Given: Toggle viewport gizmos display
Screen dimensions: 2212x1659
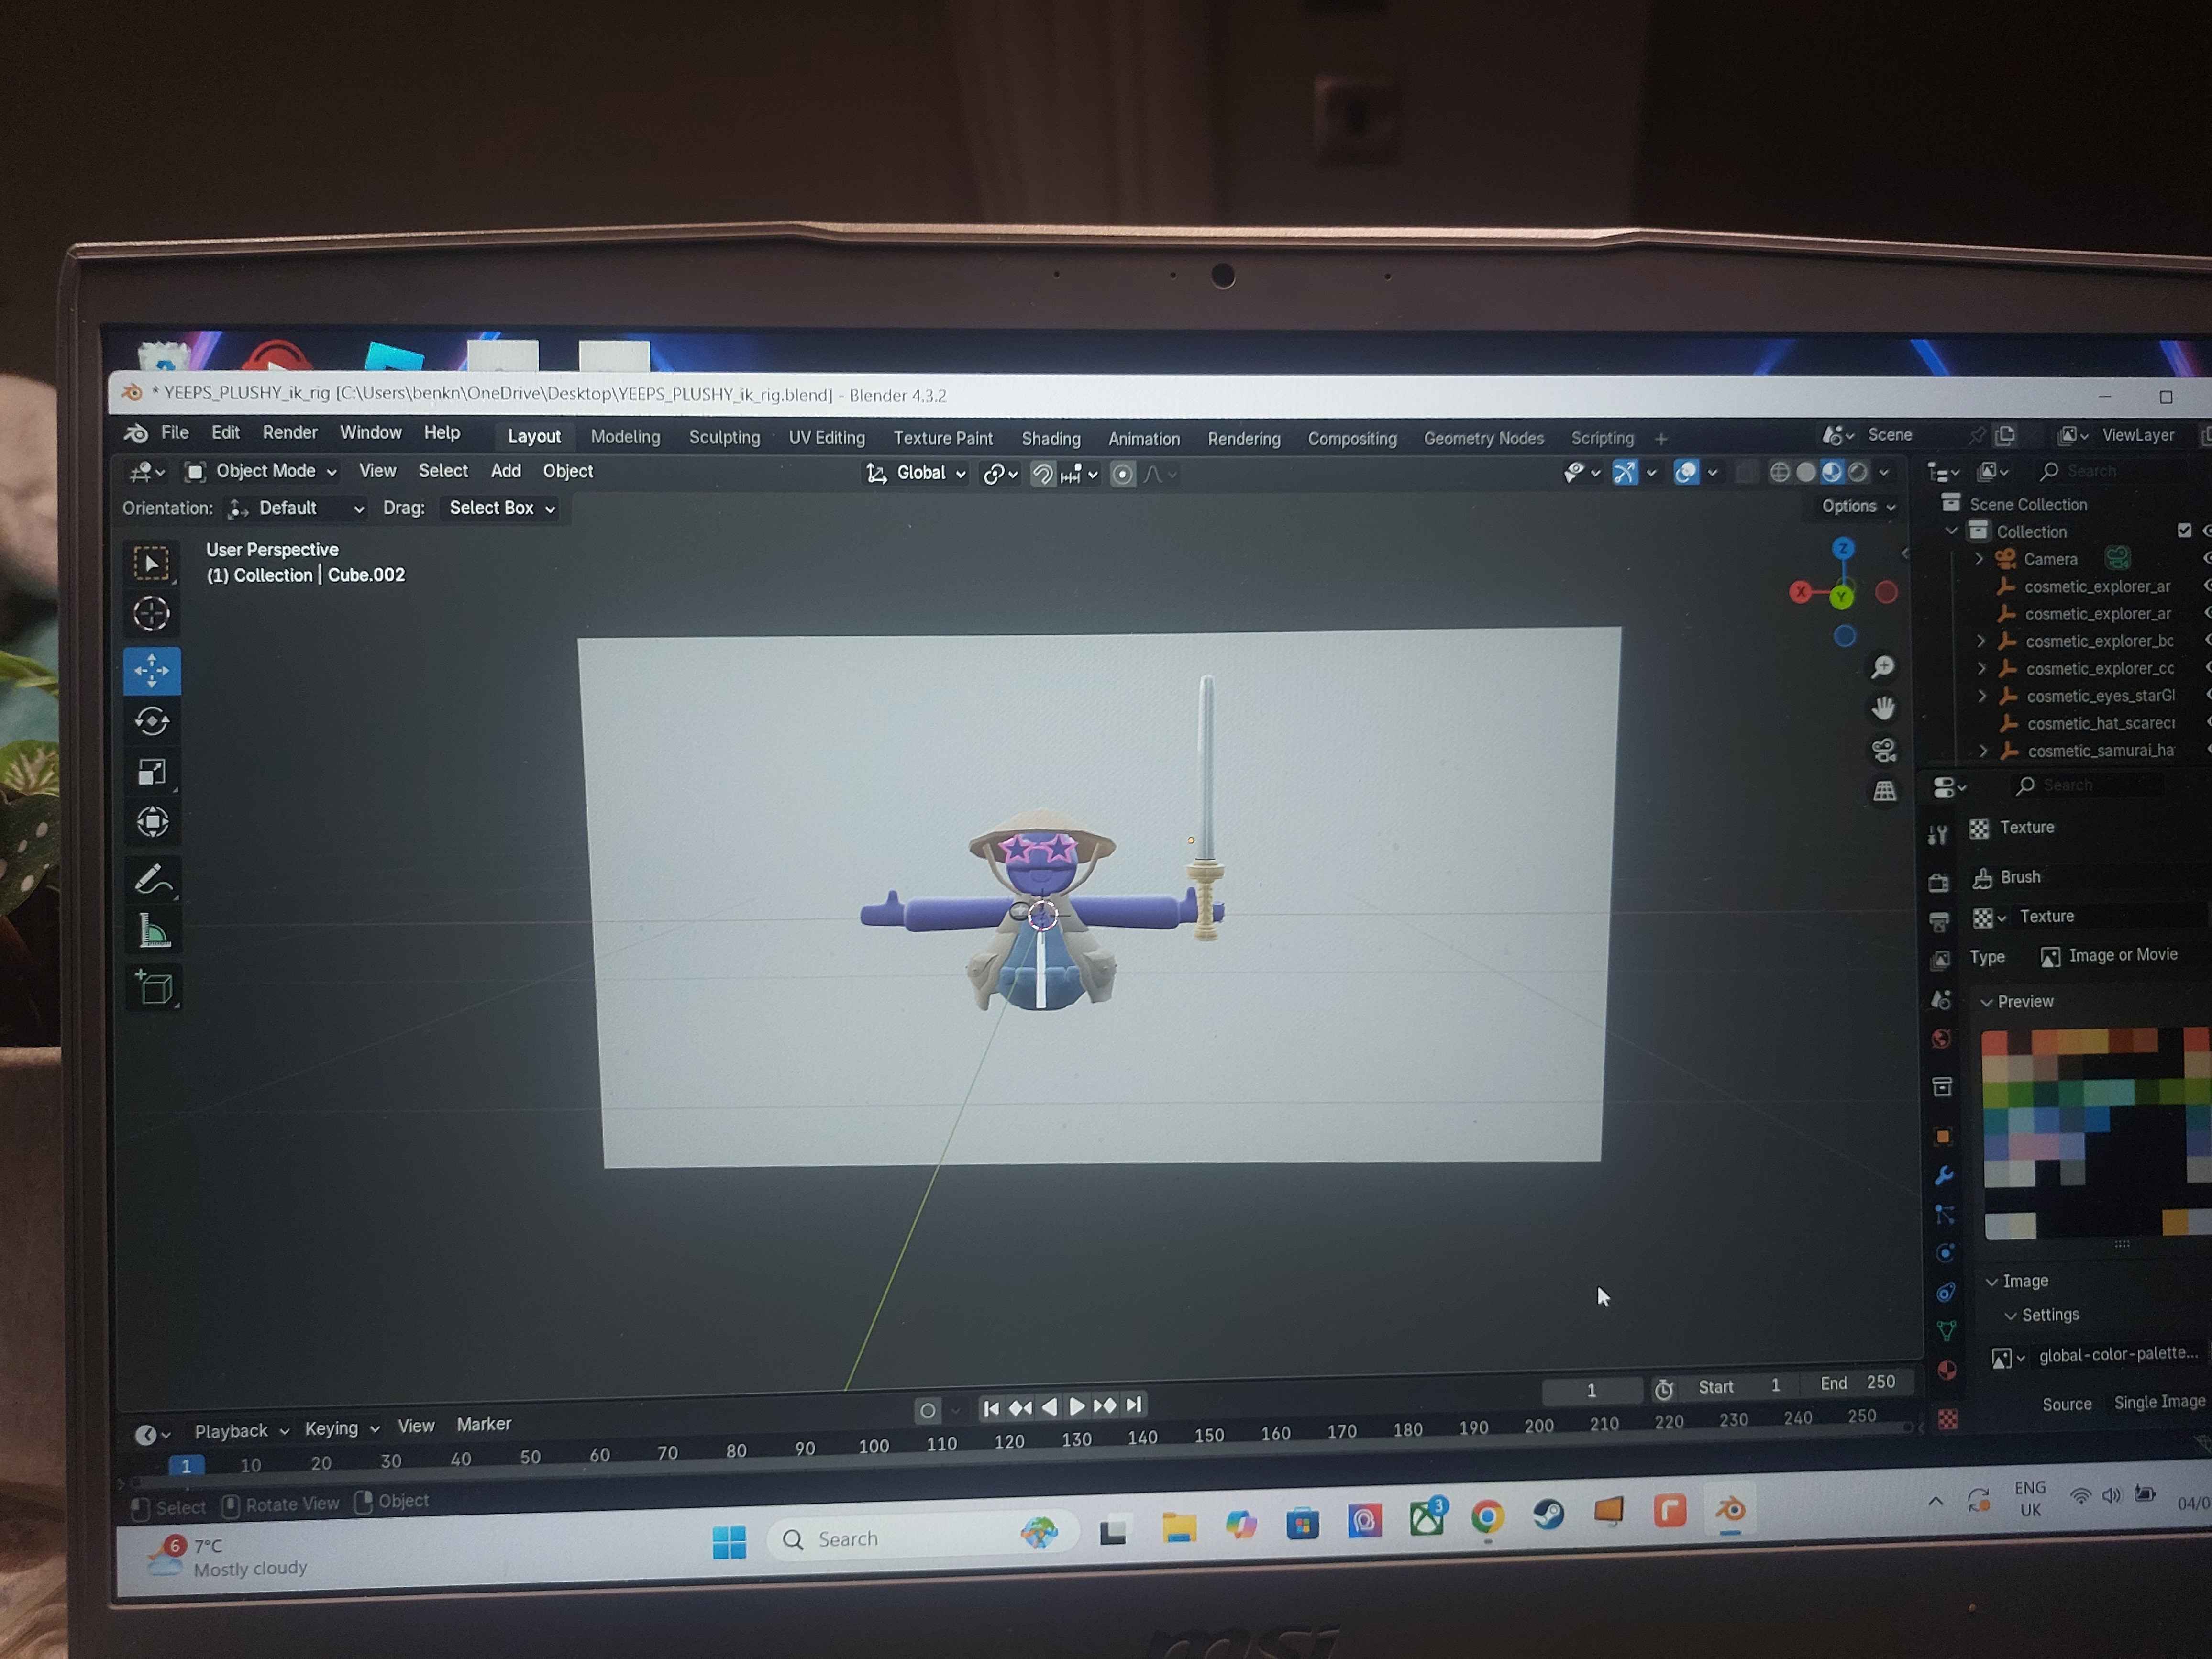Looking at the screenshot, I should coord(1625,472).
